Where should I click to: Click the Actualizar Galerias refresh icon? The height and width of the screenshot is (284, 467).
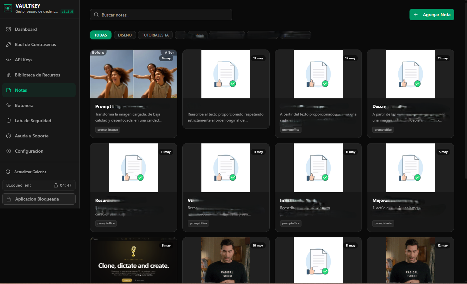tap(8, 172)
